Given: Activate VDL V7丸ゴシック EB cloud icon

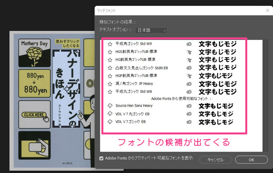Looking at the screenshot, I should (110, 114).
